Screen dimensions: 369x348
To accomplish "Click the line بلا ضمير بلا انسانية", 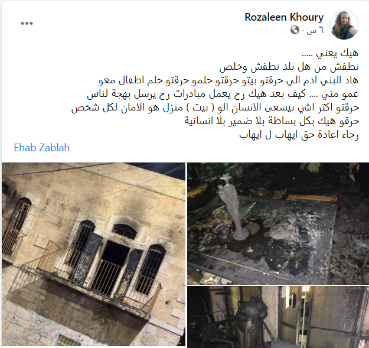I will pos(272,121).
